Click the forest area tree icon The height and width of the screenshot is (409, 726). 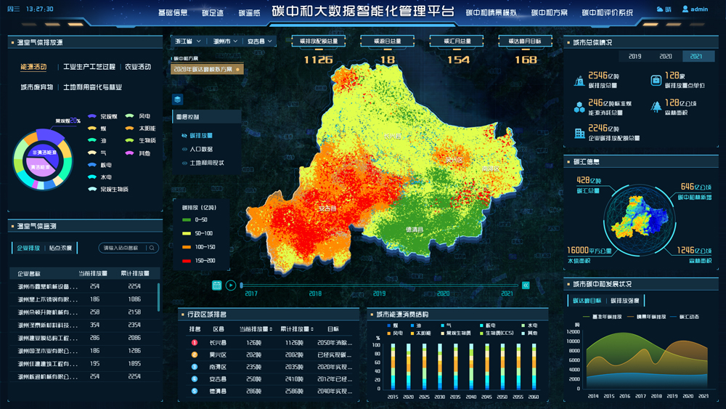point(656,107)
